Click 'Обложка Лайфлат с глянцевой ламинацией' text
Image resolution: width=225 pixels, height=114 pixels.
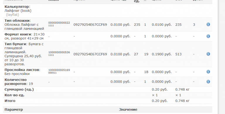24,27
